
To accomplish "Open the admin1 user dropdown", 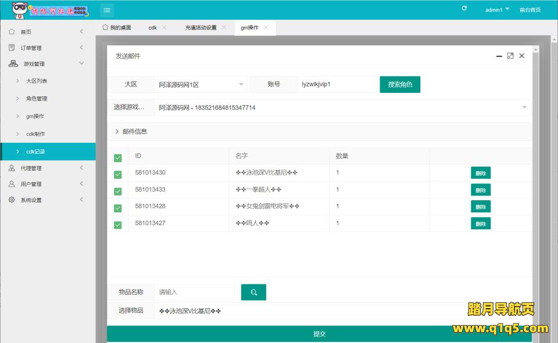I will (x=497, y=10).
